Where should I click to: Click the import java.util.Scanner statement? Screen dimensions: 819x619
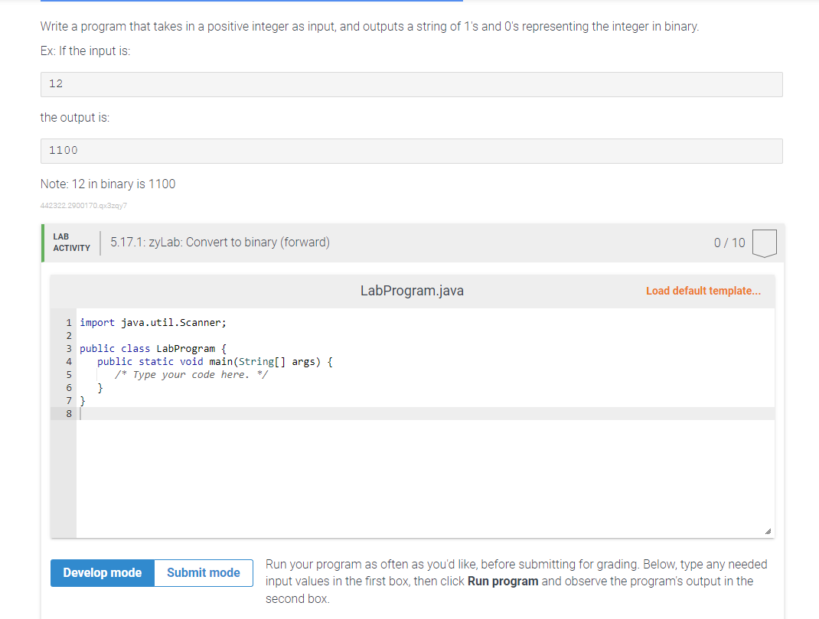[x=152, y=322]
